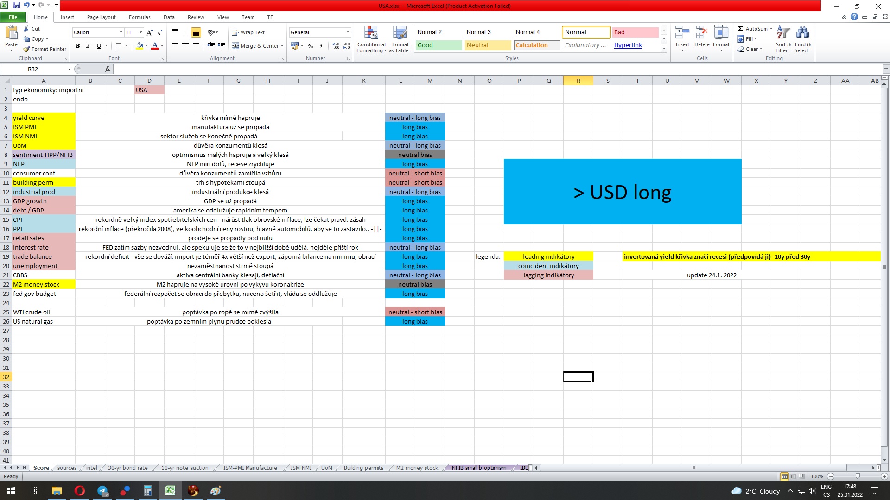Click the Sort & Filter icon

tap(783, 33)
